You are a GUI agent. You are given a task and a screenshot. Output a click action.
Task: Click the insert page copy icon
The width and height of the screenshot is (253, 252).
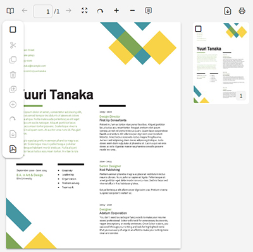[x=13, y=89]
